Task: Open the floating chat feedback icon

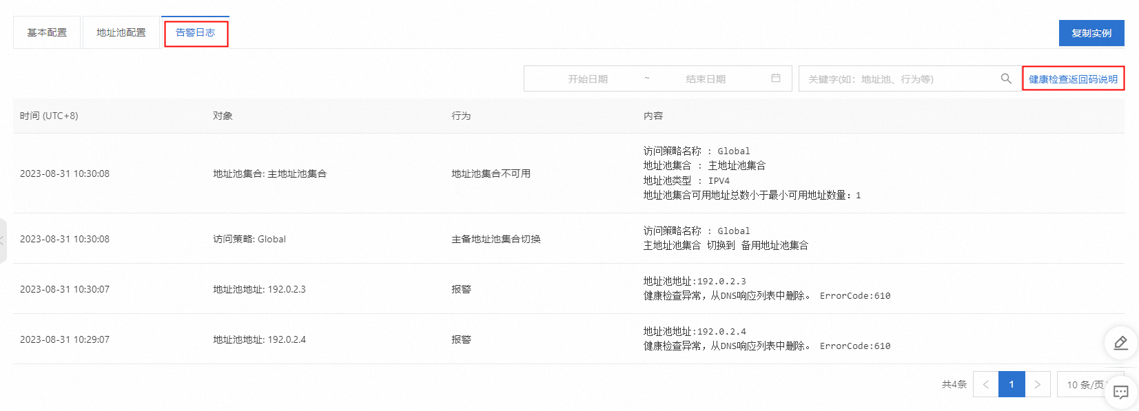Action: click(x=1120, y=392)
